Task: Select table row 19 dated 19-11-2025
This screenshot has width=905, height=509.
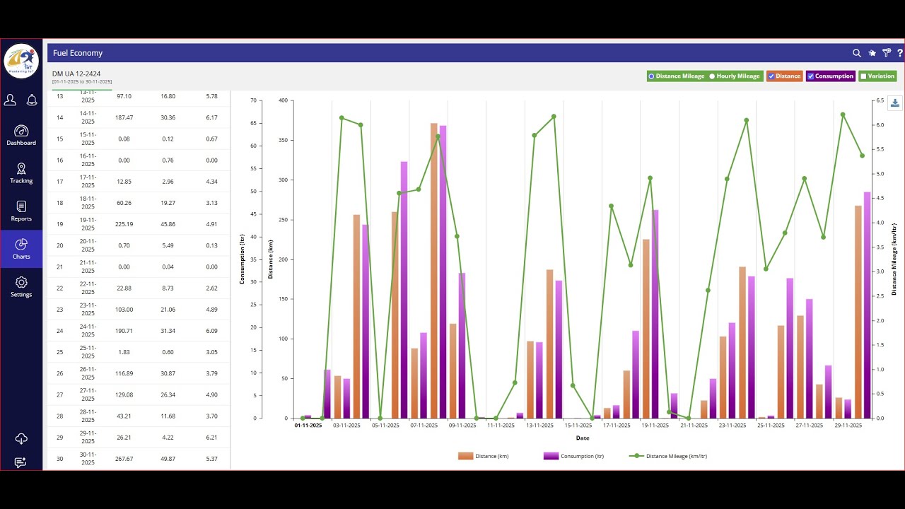Action: click(139, 224)
